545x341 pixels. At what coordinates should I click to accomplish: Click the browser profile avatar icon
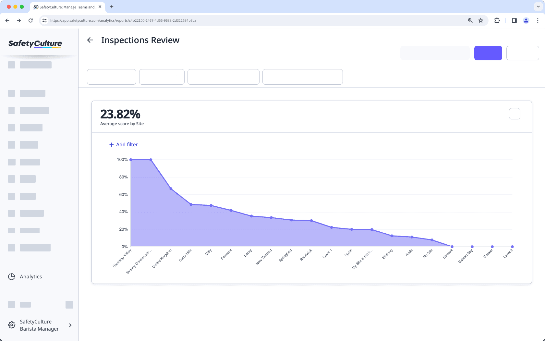pyautogui.click(x=526, y=20)
